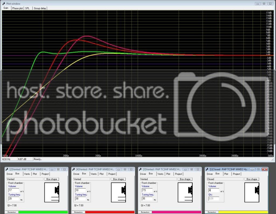Minimize the Plot window
Image resolution: width=276 pixels, height=214 pixels.
258,4
